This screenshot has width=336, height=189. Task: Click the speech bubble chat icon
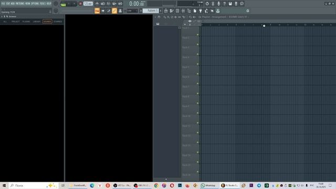pos(241,4)
